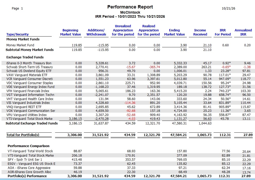Screen dimensions: 255x180
Task: Click the 10/21/26 report date
Action: pos(228,8)
